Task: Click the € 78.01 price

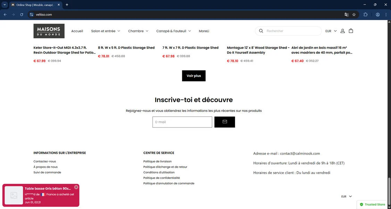Action: tap(103, 56)
